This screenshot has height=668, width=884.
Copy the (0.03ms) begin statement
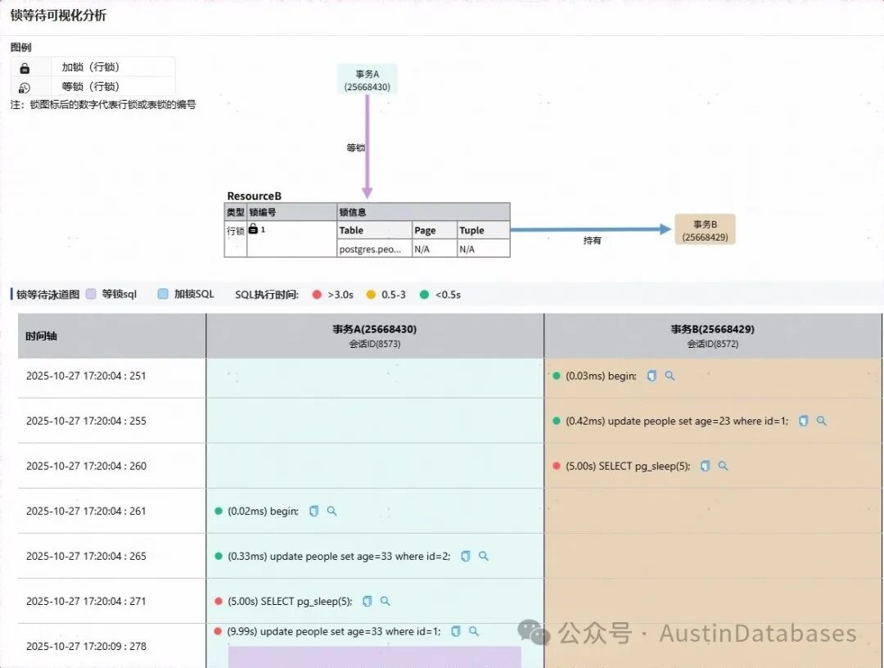pyautogui.click(x=652, y=376)
